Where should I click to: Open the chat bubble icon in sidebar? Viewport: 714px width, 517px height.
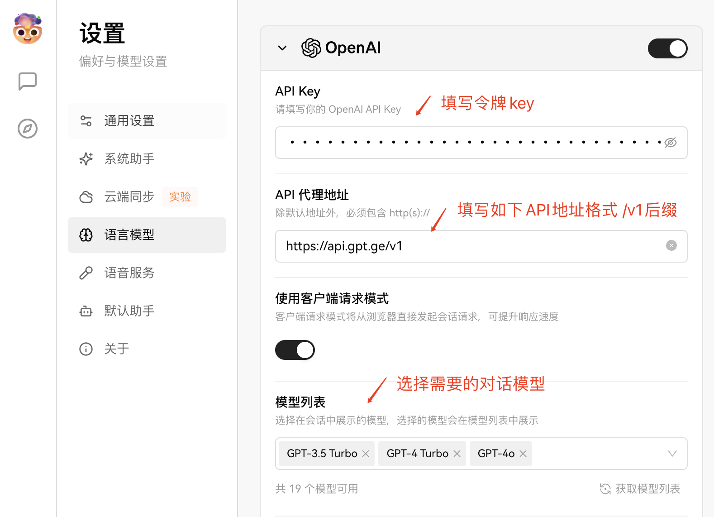(28, 81)
